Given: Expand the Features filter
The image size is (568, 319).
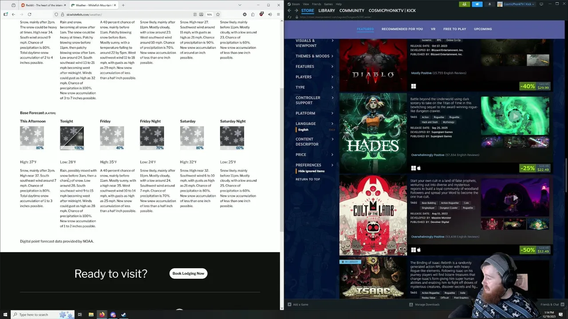Looking at the screenshot, I should (x=315, y=66).
